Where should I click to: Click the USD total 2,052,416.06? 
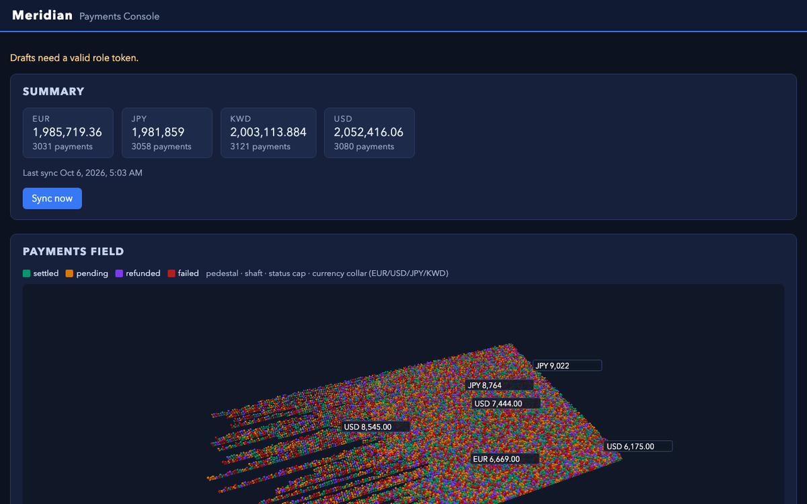tap(369, 132)
